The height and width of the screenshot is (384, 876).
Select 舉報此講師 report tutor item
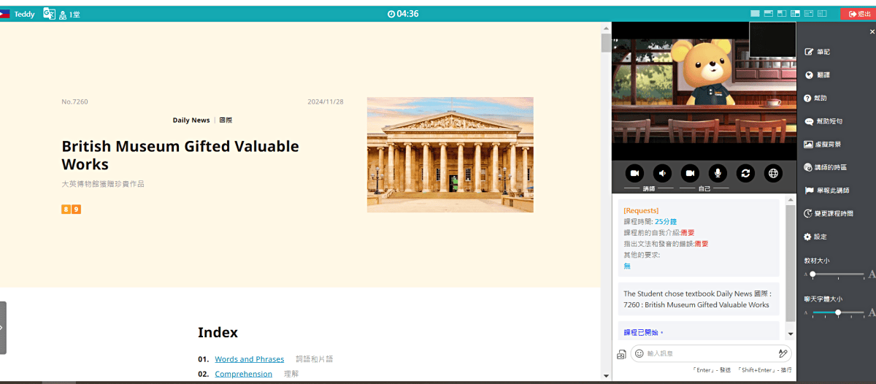[826, 191]
